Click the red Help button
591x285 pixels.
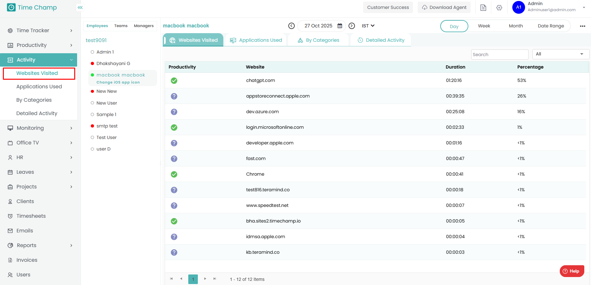pyautogui.click(x=572, y=271)
